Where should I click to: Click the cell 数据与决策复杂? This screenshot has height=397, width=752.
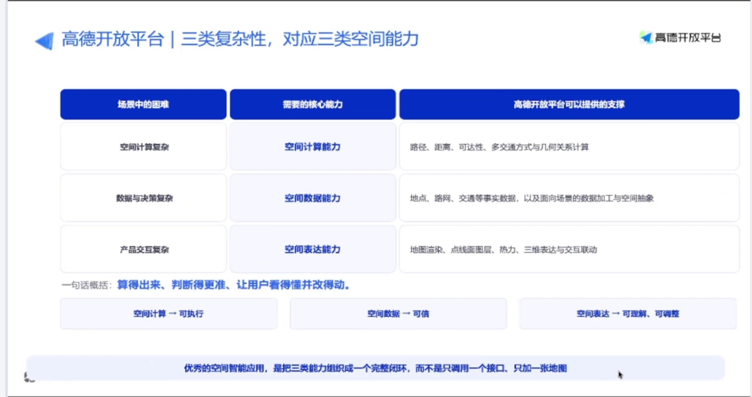pos(143,198)
